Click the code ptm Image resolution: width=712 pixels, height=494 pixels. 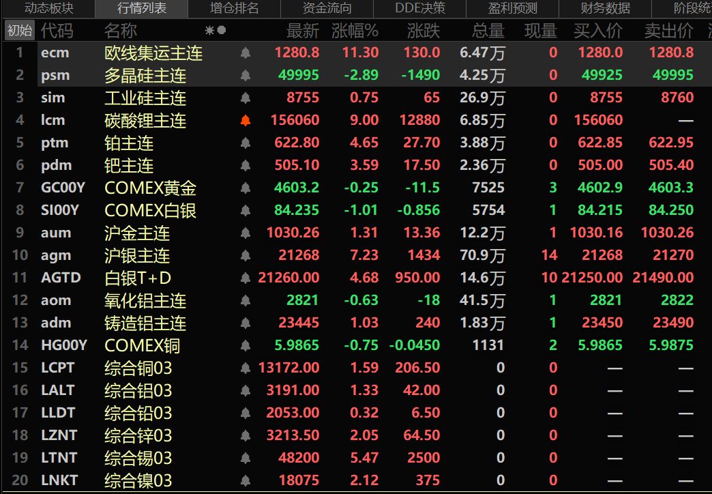pos(55,143)
